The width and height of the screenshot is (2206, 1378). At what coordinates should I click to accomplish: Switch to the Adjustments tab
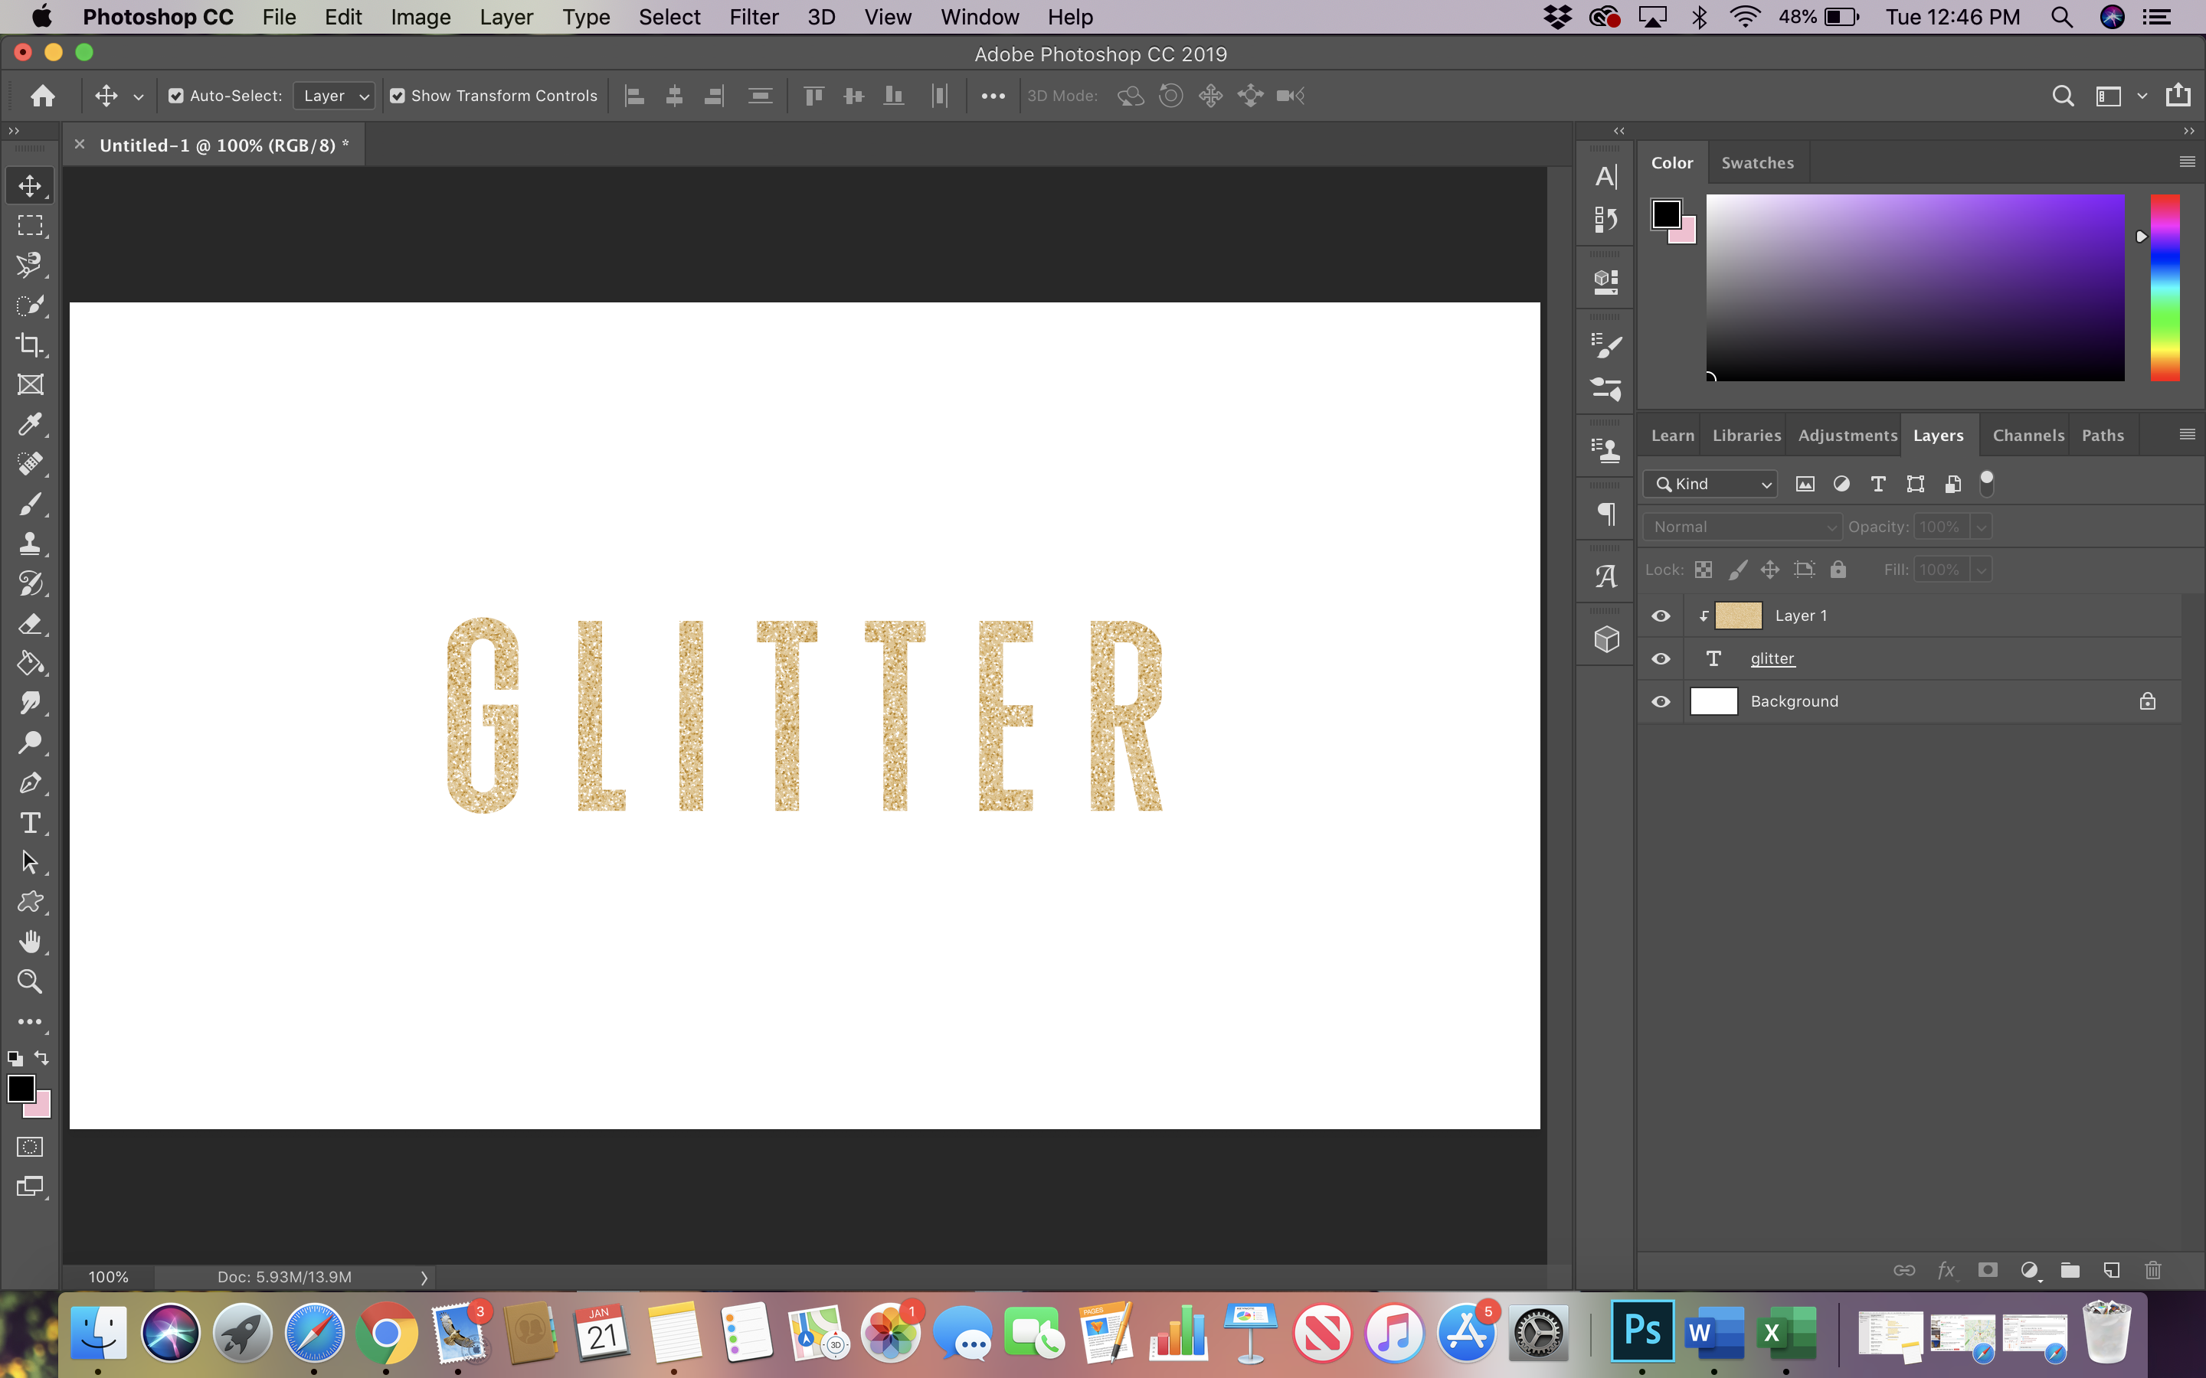coord(1848,436)
